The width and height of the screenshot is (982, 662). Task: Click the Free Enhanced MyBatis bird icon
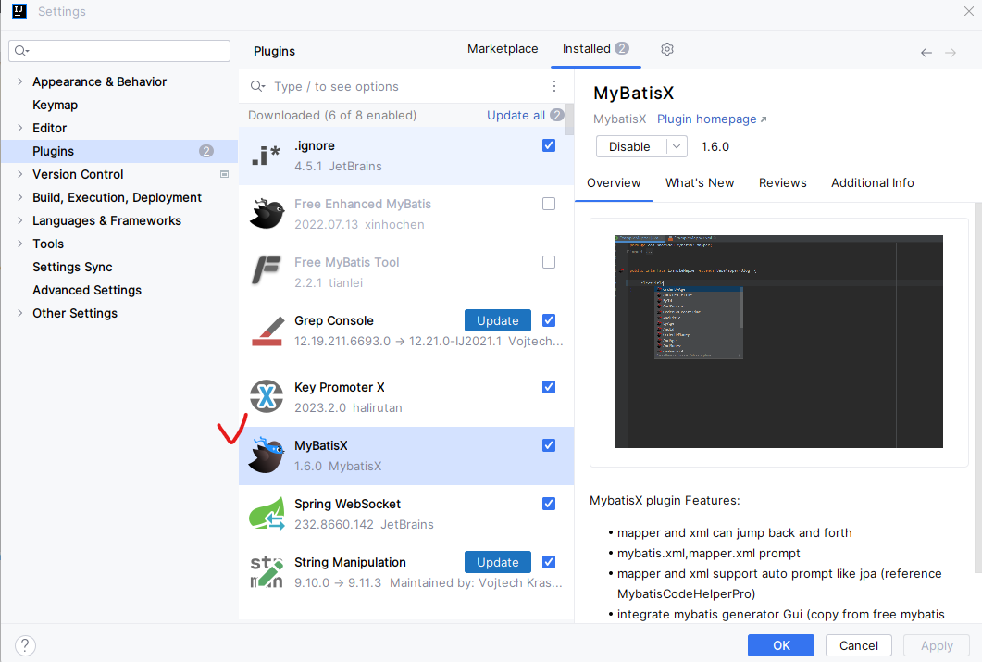(x=267, y=214)
